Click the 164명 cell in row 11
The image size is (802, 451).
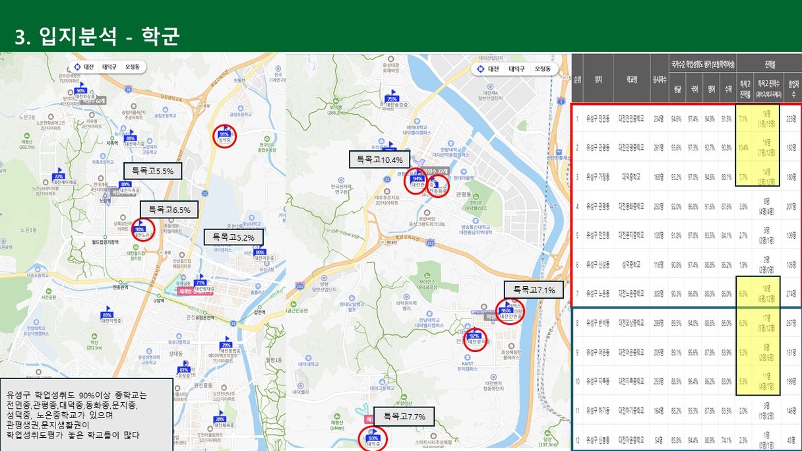click(x=659, y=410)
